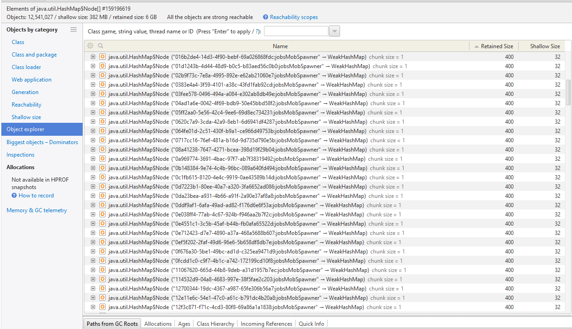Click the orange object icon on the first HashMap$Node row
572x329 pixels.
point(102,57)
